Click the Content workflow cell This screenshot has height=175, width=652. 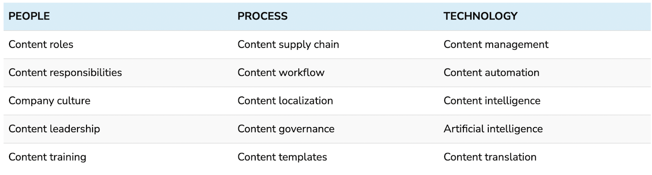[x=281, y=72]
